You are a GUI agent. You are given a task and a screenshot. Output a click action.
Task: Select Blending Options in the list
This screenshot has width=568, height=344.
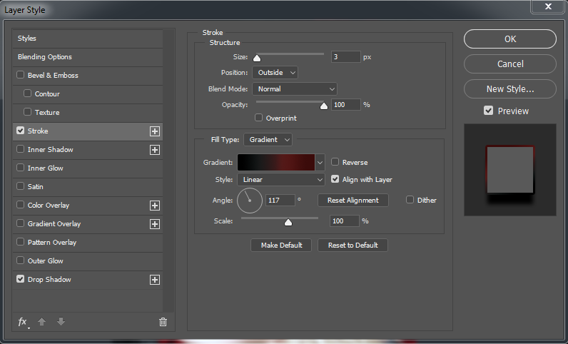click(x=88, y=57)
